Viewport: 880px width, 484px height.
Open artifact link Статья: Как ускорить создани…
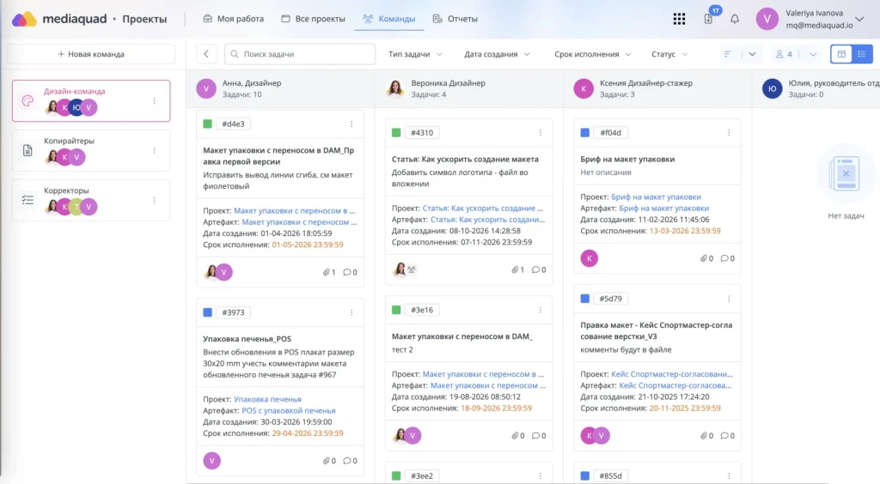(488, 220)
